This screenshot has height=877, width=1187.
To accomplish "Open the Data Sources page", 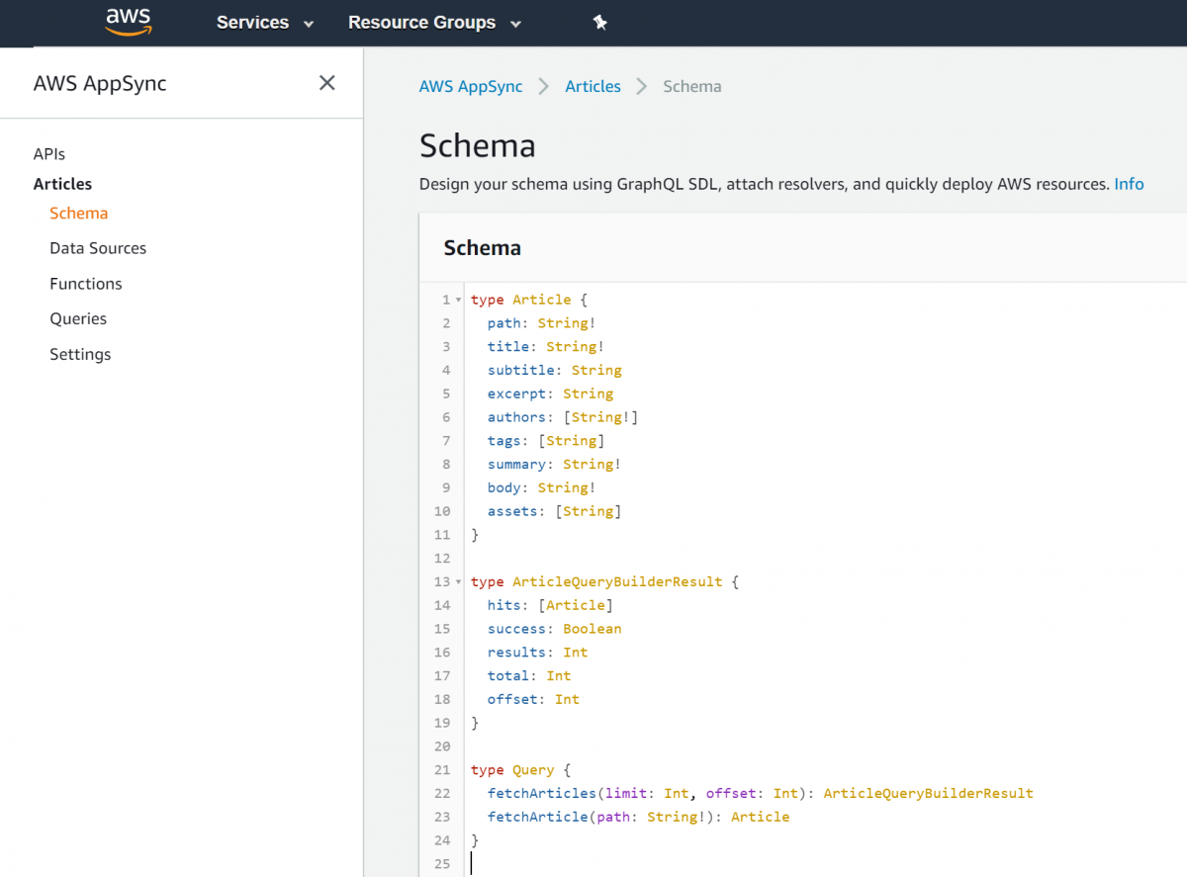I will click(x=97, y=248).
